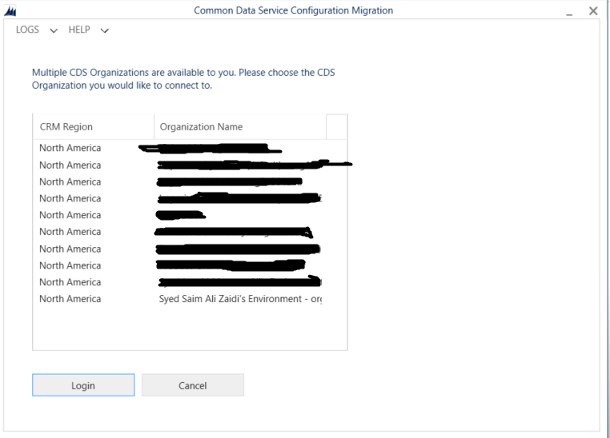The height and width of the screenshot is (438, 610).
Task: Select the first North America organization row
Action: [x=191, y=148]
